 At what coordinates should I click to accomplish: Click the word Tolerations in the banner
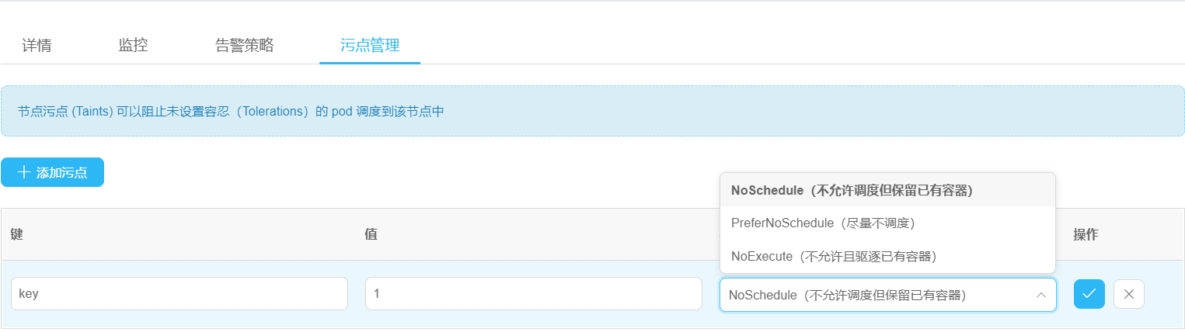pyautogui.click(x=270, y=111)
